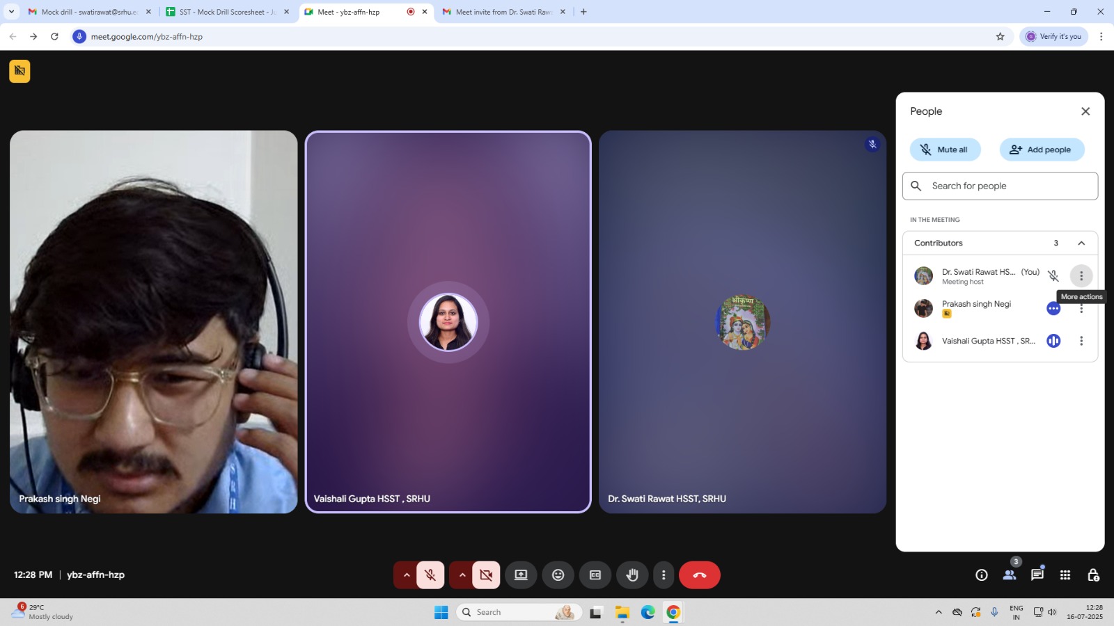
Task: Toggle the microphone on in bottom bar
Action: point(430,575)
